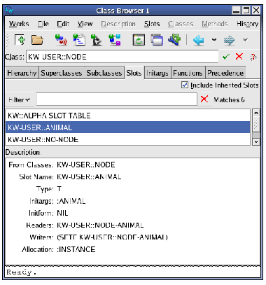Open the Filter dropdown menu
Image resolution: width=266 pixels, height=285 pixels.
[19, 100]
